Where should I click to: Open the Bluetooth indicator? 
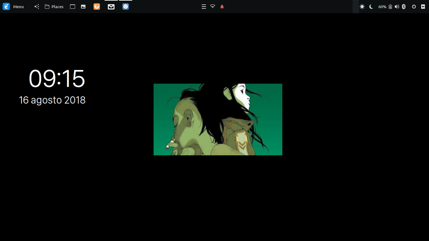(x=404, y=6)
